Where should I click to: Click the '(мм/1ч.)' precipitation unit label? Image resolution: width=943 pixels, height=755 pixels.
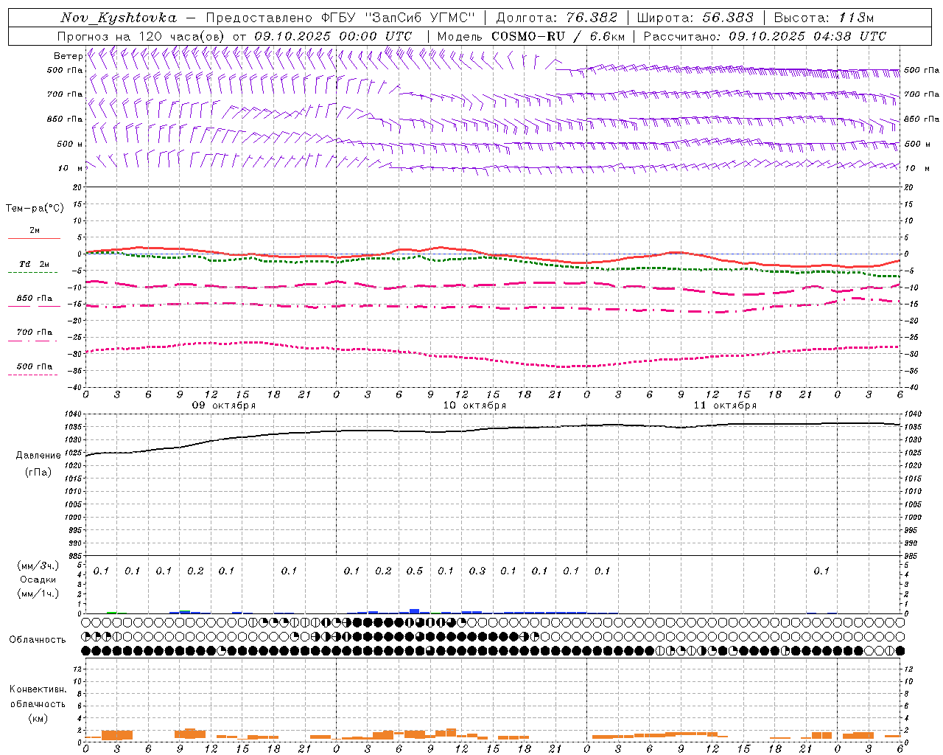click(38, 594)
